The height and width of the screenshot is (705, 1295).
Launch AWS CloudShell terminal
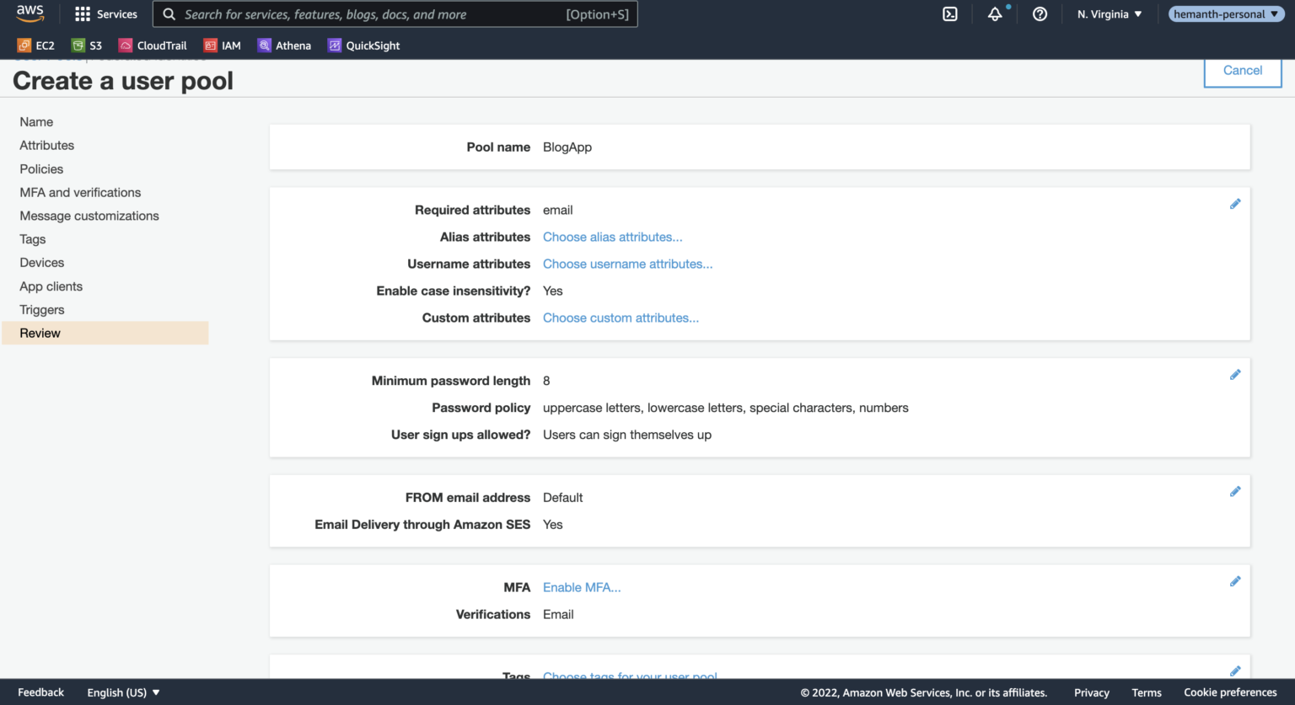pyautogui.click(x=950, y=13)
